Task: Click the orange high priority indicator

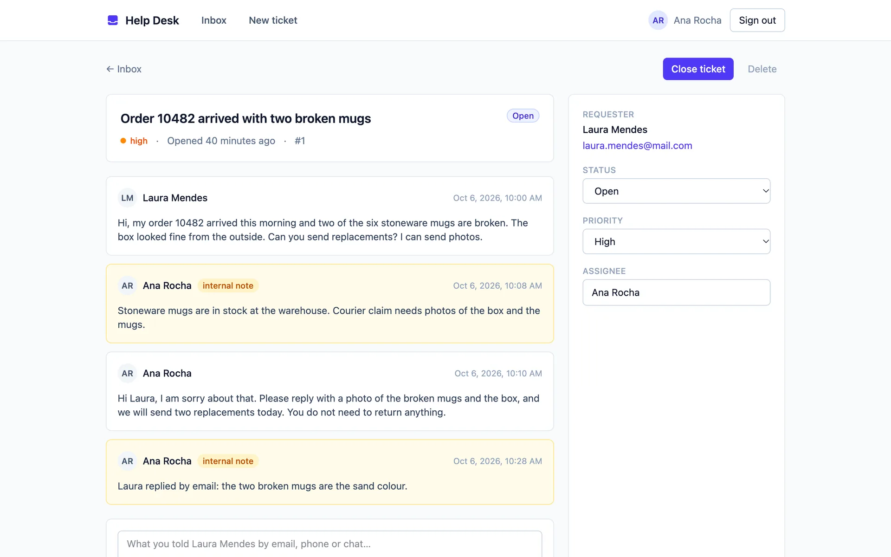Action: 134,141
